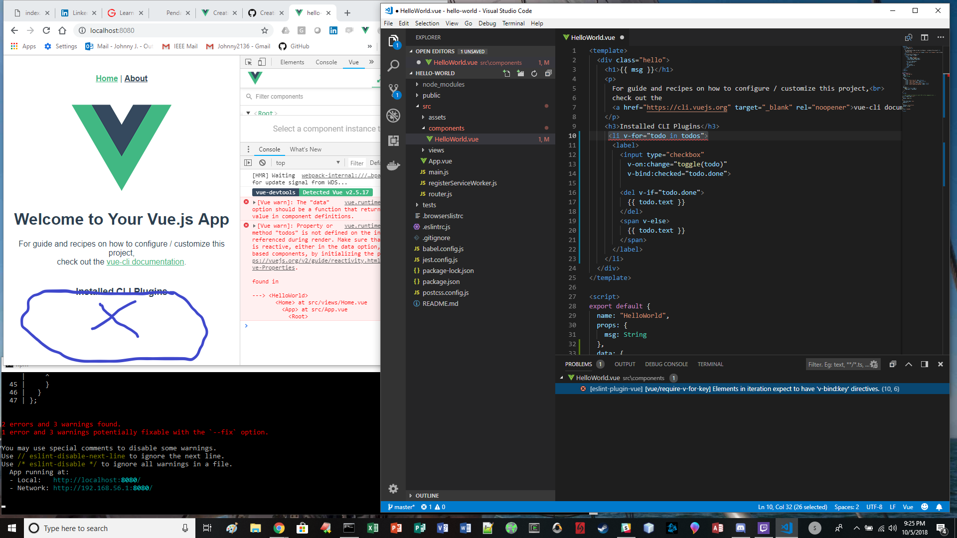Screen dimensions: 957x538
Task: Click the Docker icon in activity bar
Action: [393, 165]
